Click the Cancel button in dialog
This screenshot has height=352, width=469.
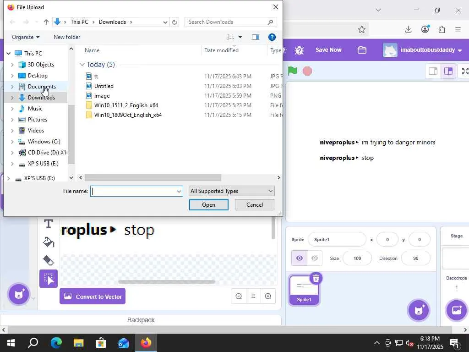(255, 205)
